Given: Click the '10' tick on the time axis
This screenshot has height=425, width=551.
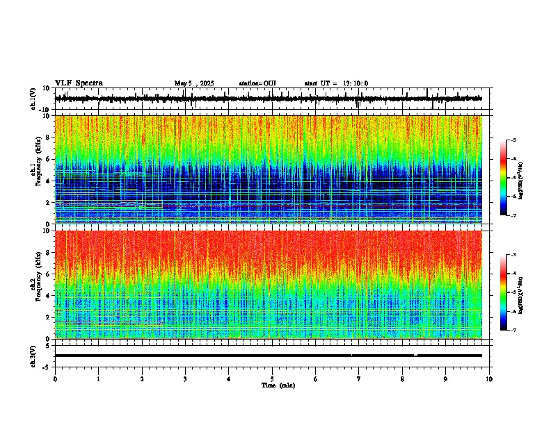Looking at the screenshot, I should click(489, 379).
